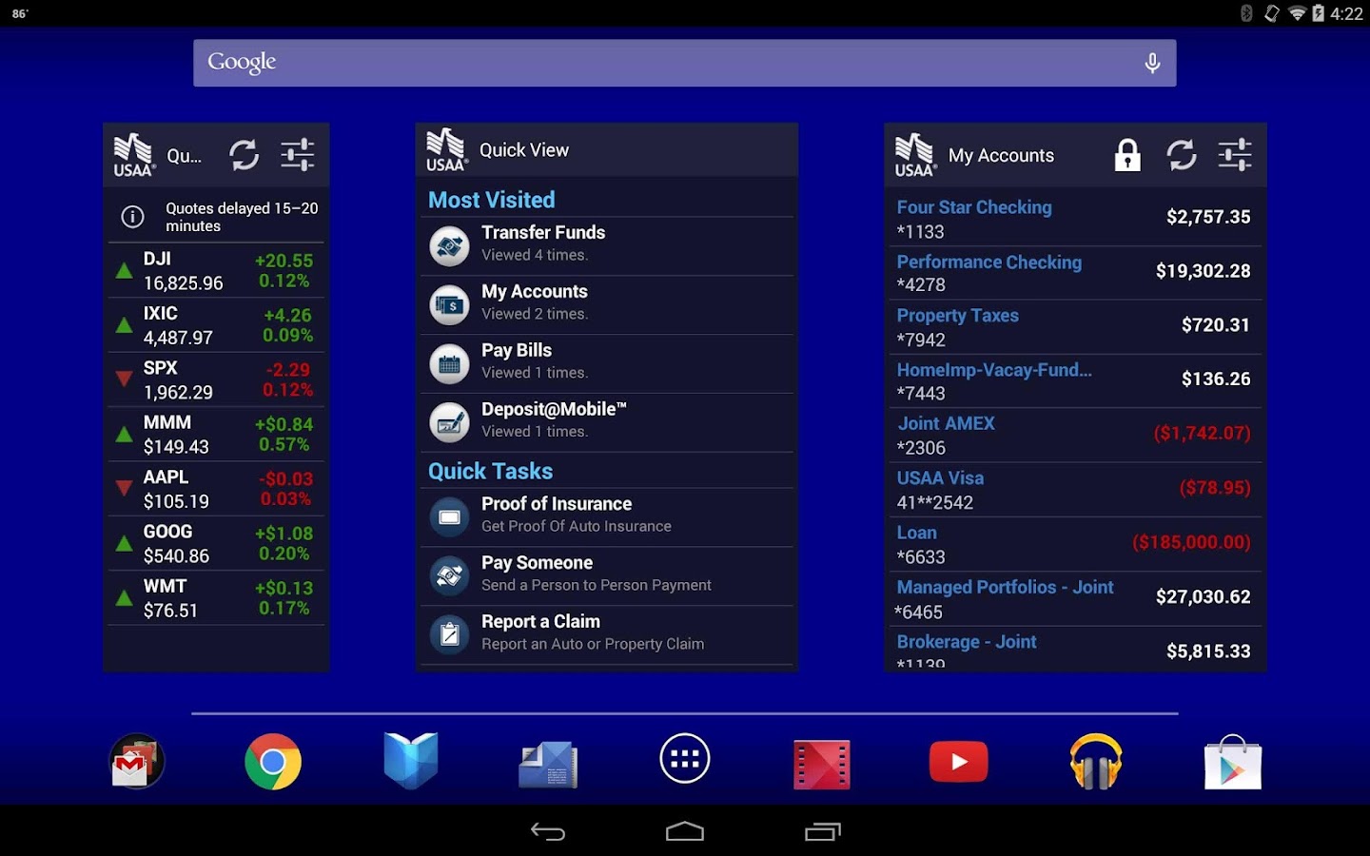View the AAPL stock quote

(217, 489)
